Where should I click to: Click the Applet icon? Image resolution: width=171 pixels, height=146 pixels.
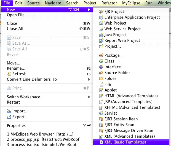[x=101, y=90]
